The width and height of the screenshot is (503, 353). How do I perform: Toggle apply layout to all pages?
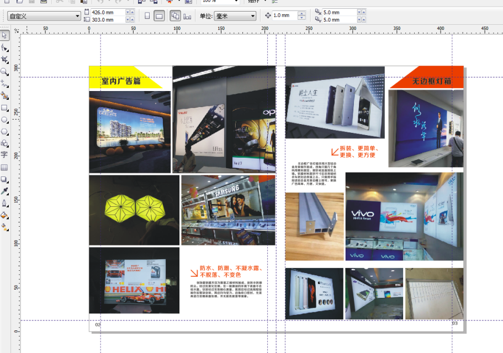pos(175,15)
